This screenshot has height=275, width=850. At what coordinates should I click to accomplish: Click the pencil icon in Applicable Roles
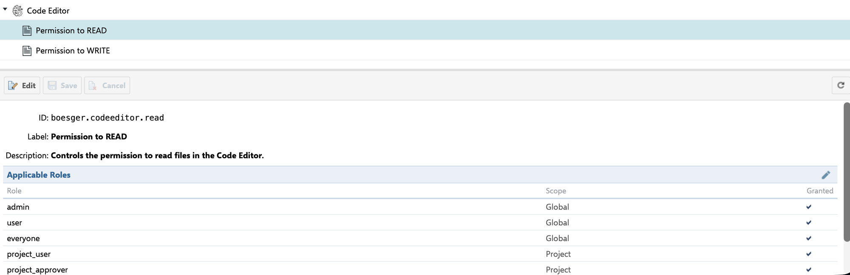tap(825, 175)
